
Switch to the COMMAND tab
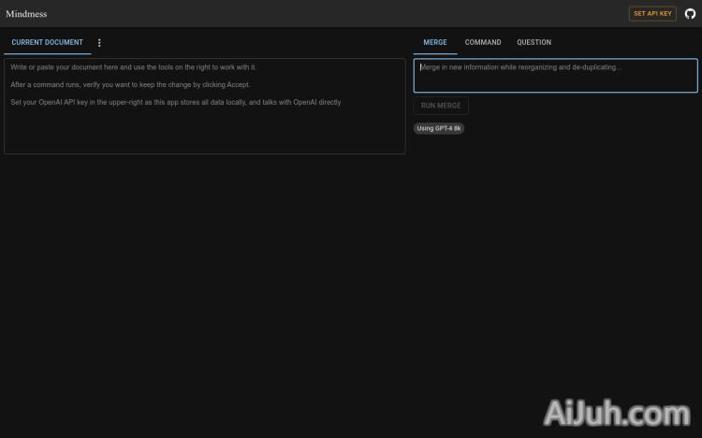pyautogui.click(x=483, y=42)
